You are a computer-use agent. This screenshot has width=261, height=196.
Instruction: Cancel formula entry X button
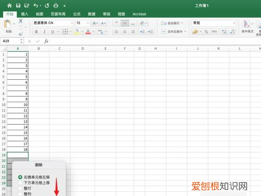[29, 41]
